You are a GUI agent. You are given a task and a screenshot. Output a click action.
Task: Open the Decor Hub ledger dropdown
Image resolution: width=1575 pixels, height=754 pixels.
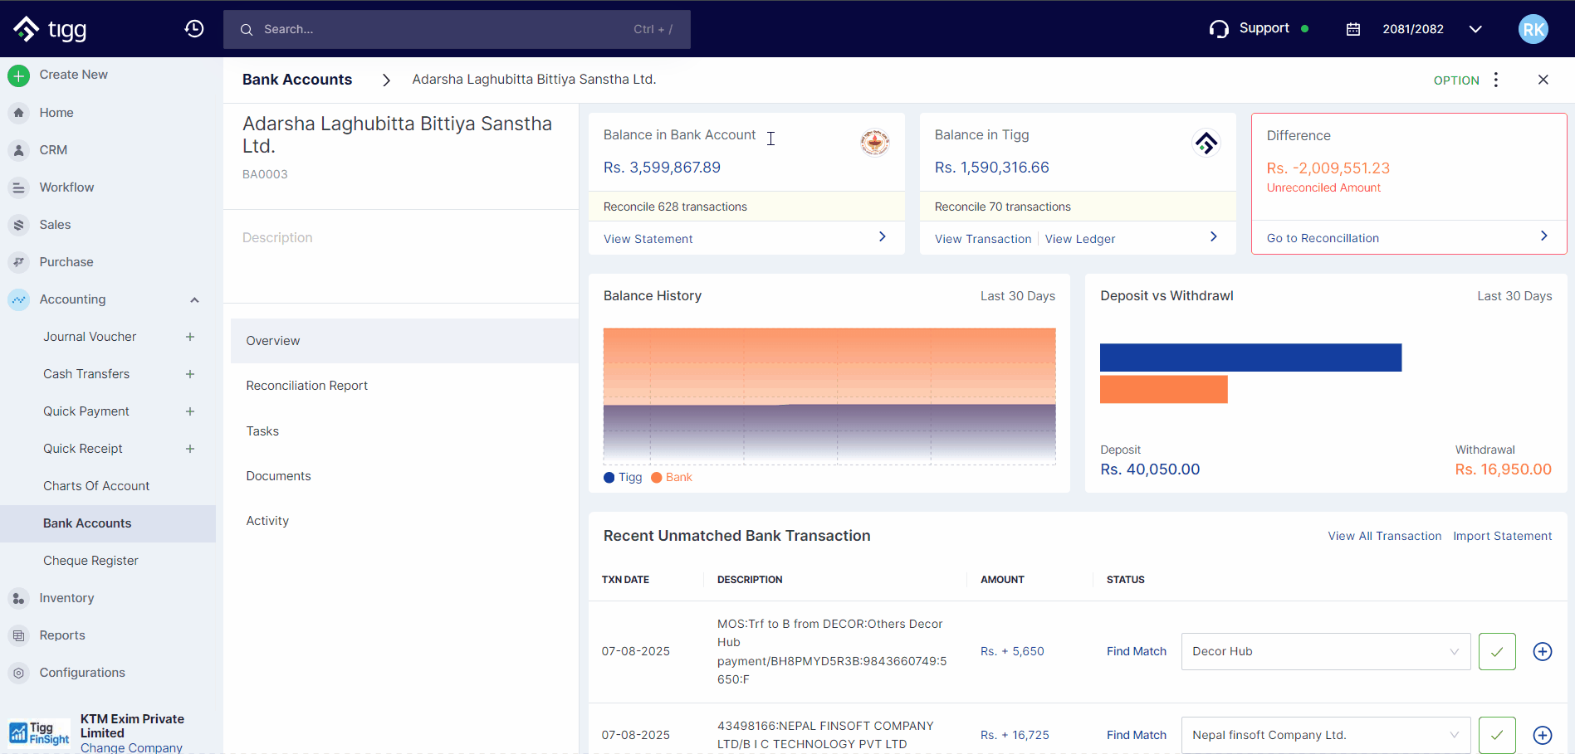(x=1326, y=652)
